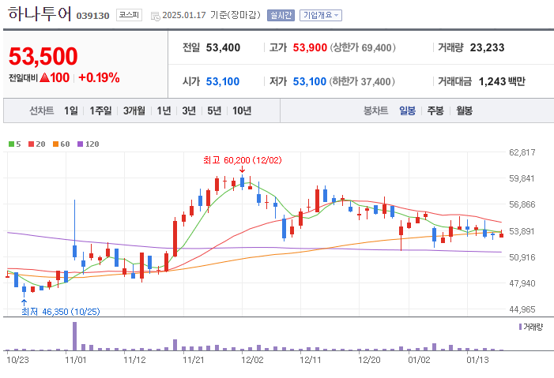This screenshot has width=554, height=378.
Task: Show the 5년 line chart
Action: pyautogui.click(x=214, y=110)
